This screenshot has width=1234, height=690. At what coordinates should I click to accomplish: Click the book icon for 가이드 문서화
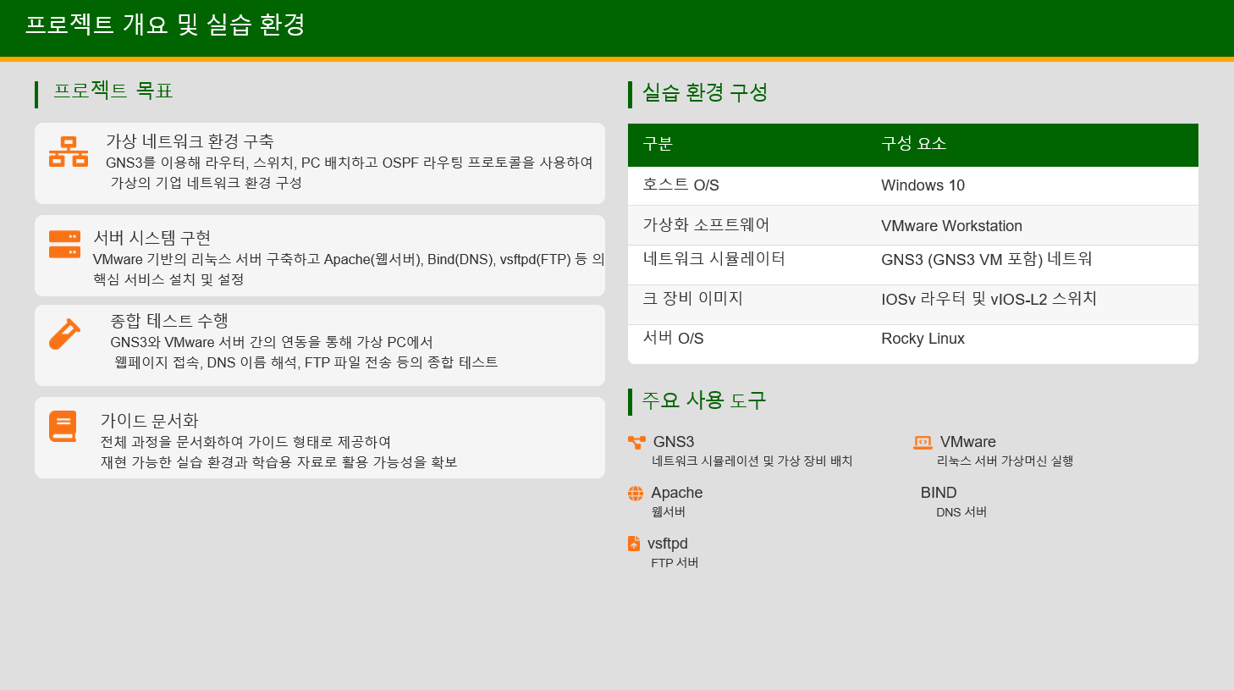(64, 426)
